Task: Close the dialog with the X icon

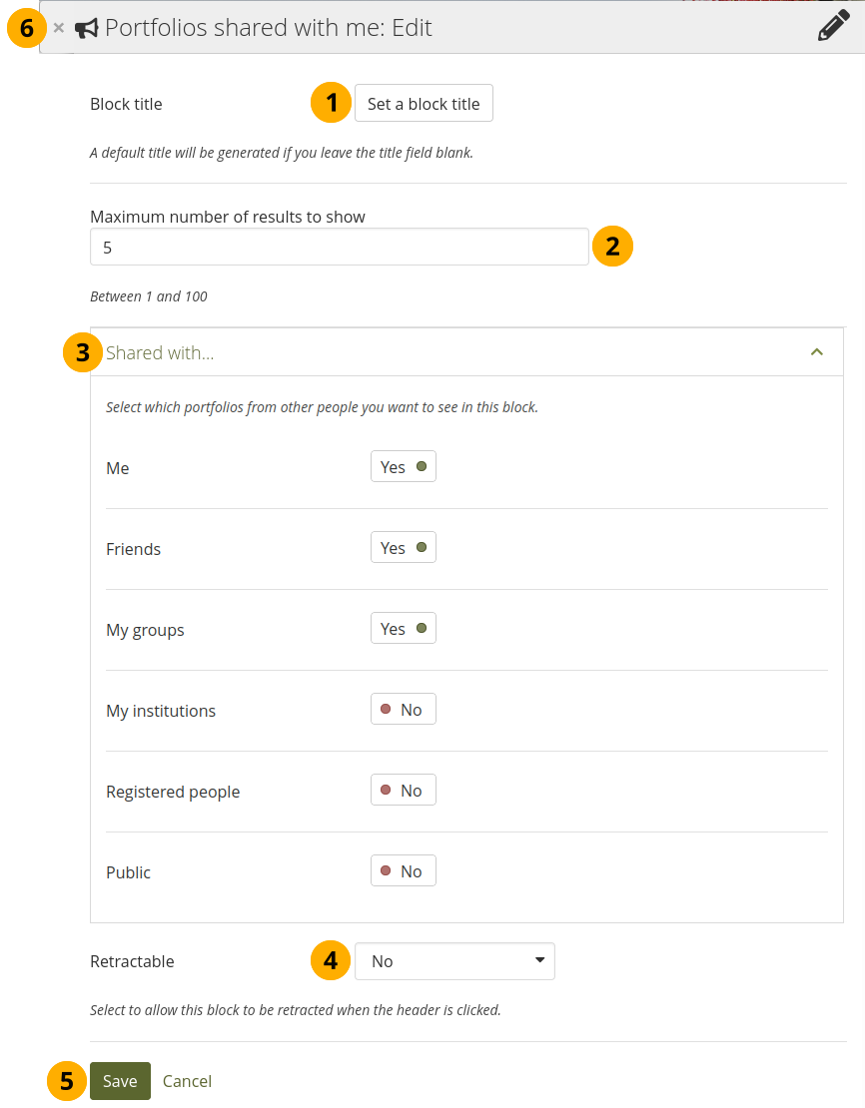Action: coord(59,28)
